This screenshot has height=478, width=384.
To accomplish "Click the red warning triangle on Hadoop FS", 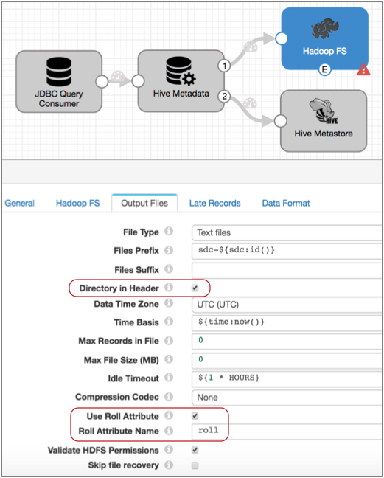I will (x=363, y=69).
